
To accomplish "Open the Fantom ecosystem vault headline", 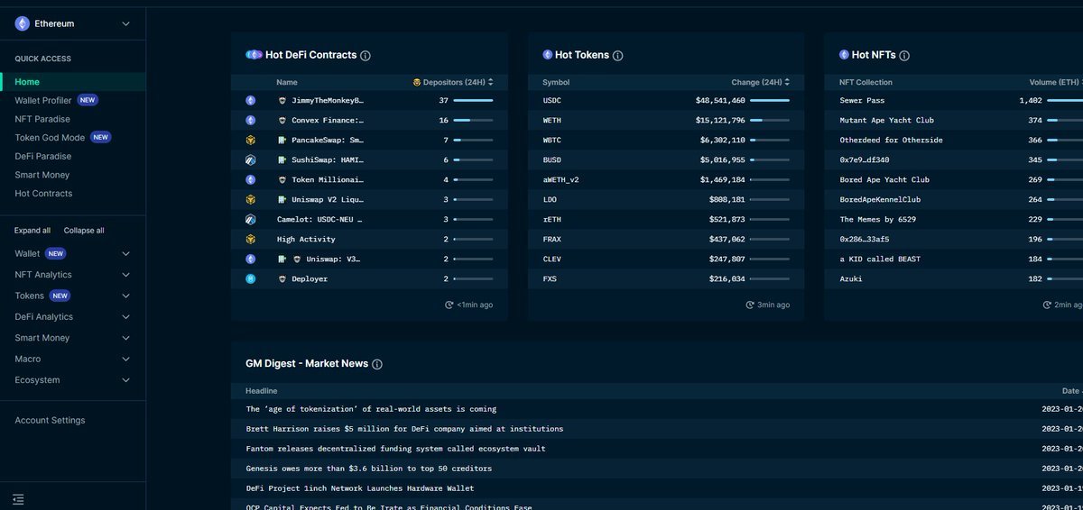I will tap(395, 449).
